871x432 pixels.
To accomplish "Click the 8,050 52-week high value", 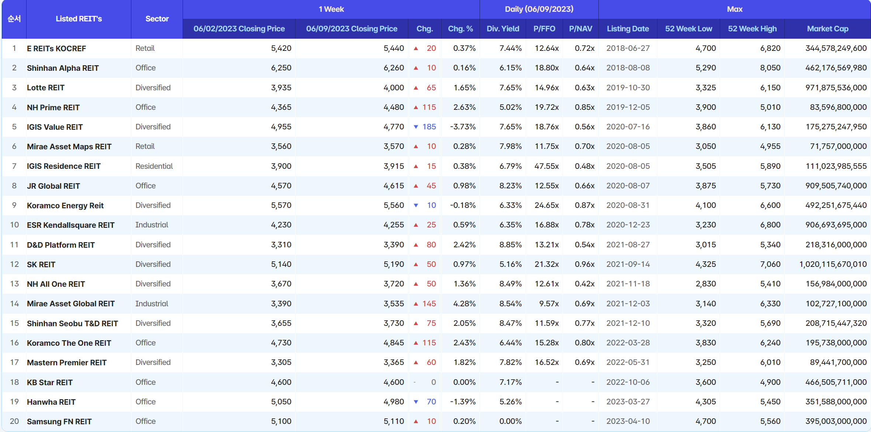I will pos(770,68).
